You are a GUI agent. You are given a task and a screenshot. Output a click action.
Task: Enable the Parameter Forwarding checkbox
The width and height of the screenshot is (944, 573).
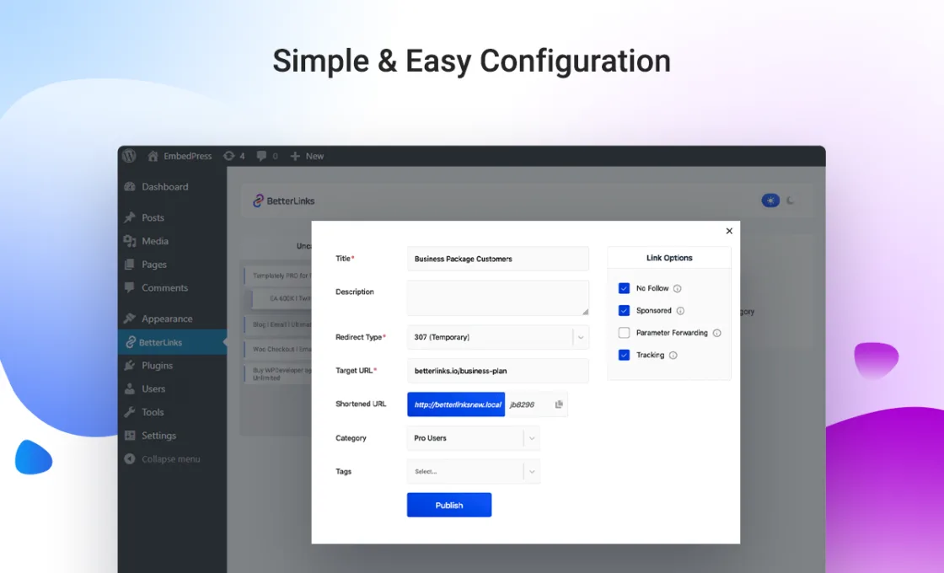tap(625, 333)
